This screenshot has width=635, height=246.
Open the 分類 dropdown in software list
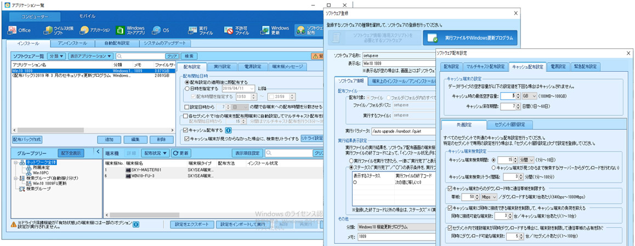tap(56, 56)
